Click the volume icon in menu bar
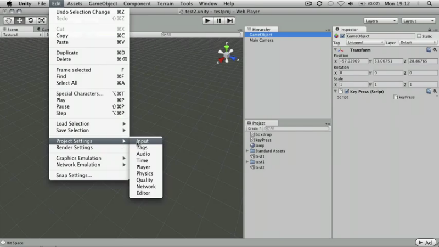439x247 pixels. pyautogui.click(x=350, y=4)
